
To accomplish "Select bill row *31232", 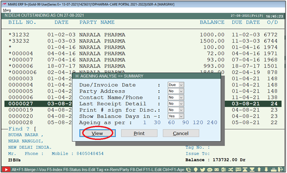I will [x=143, y=35].
